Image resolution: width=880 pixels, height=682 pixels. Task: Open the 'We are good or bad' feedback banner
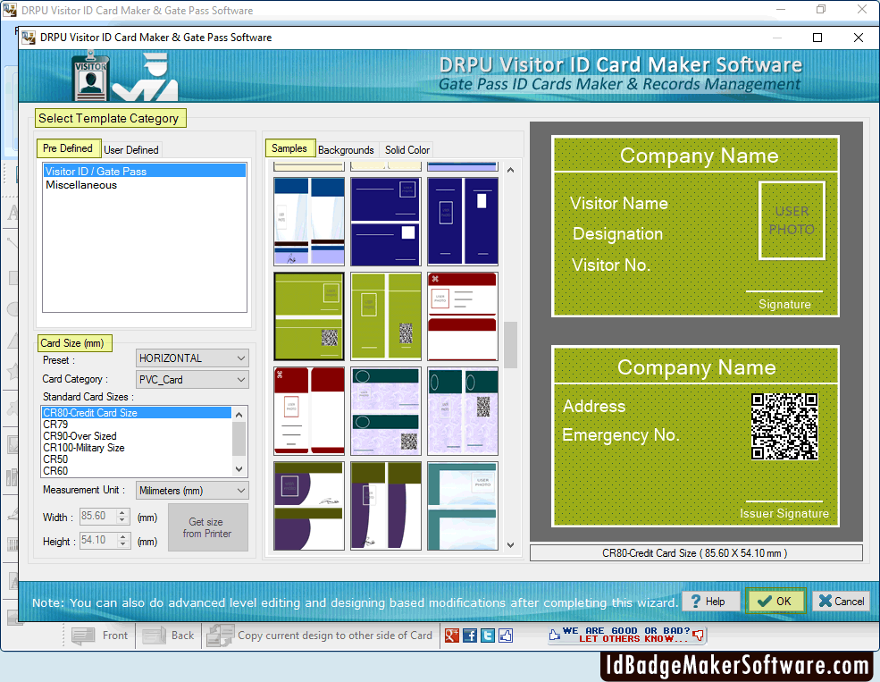click(x=626, y=635)
